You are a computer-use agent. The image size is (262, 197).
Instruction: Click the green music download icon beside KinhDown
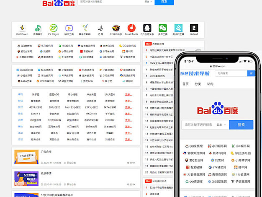click(38, 28)
